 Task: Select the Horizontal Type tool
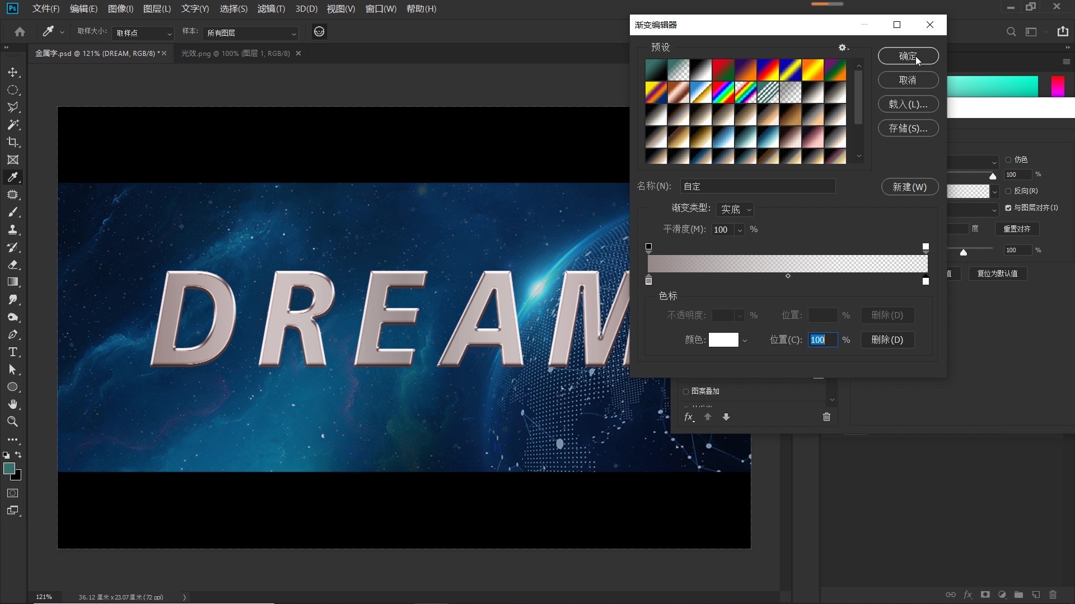point(13,352)
